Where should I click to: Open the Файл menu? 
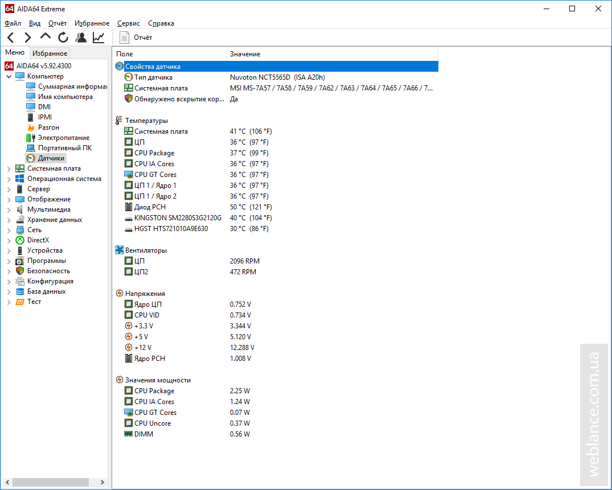pos(13,23)
